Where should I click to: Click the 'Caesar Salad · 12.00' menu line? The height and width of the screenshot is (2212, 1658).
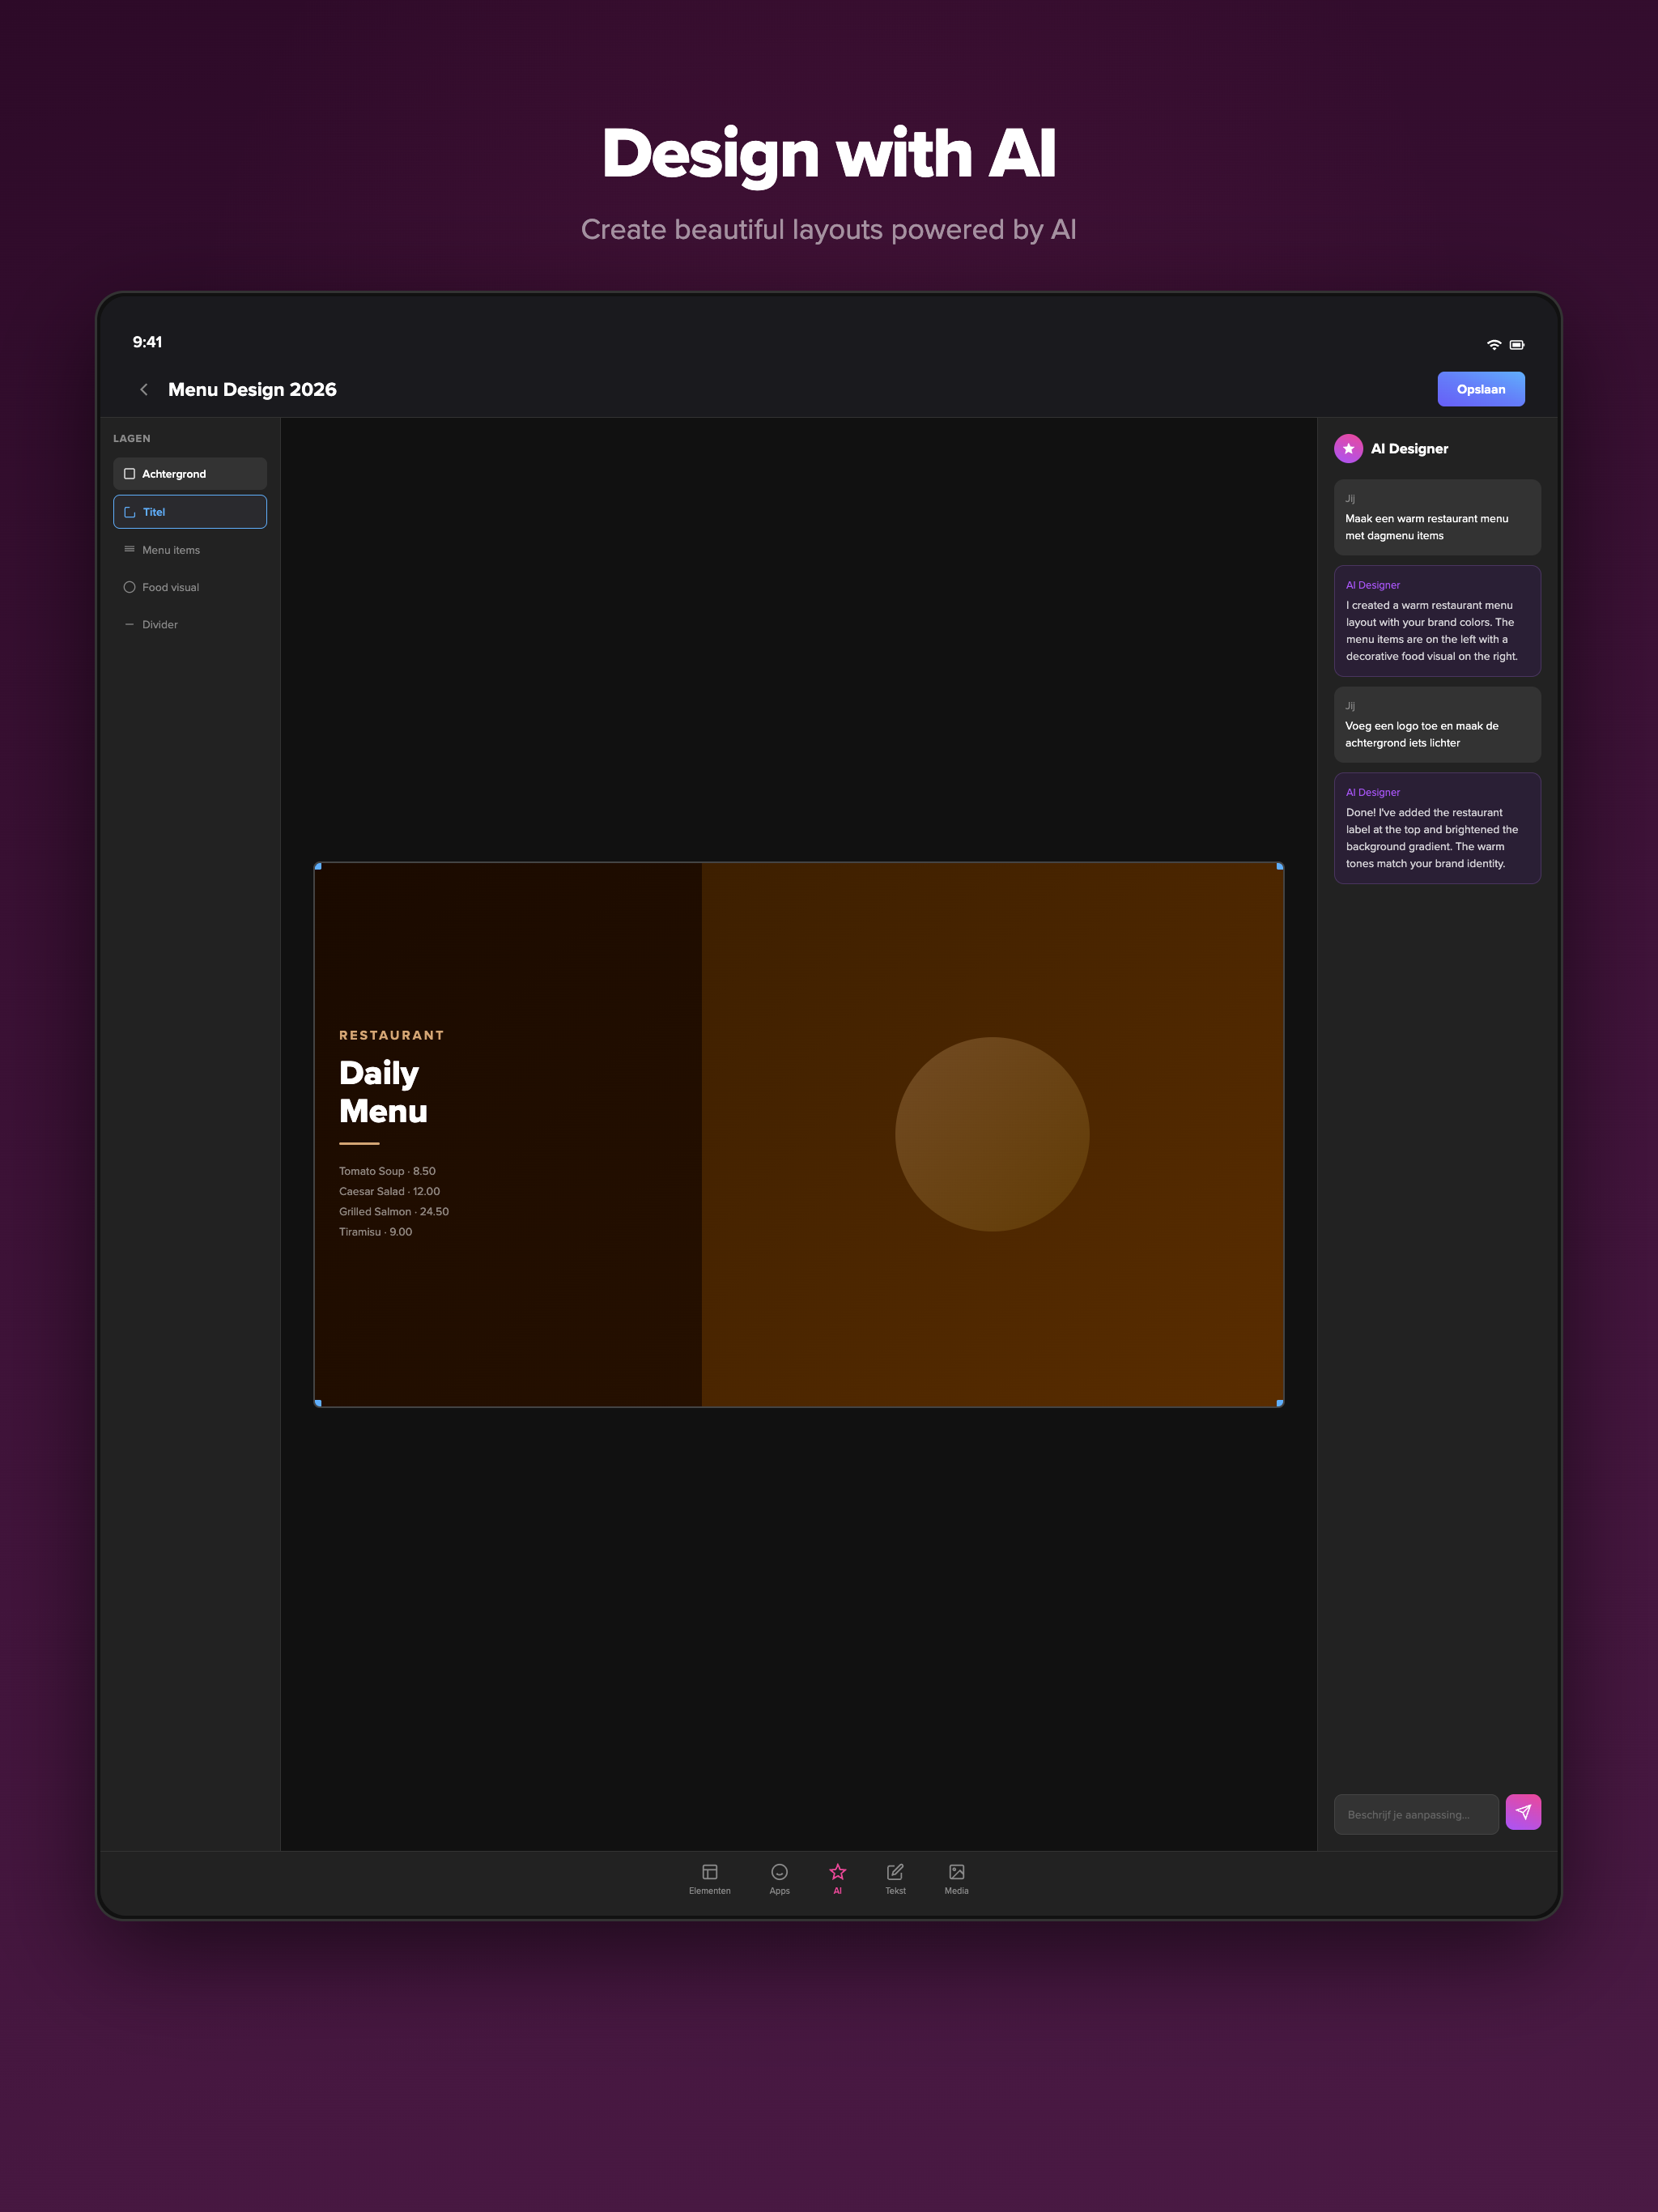pos(389,1191)
